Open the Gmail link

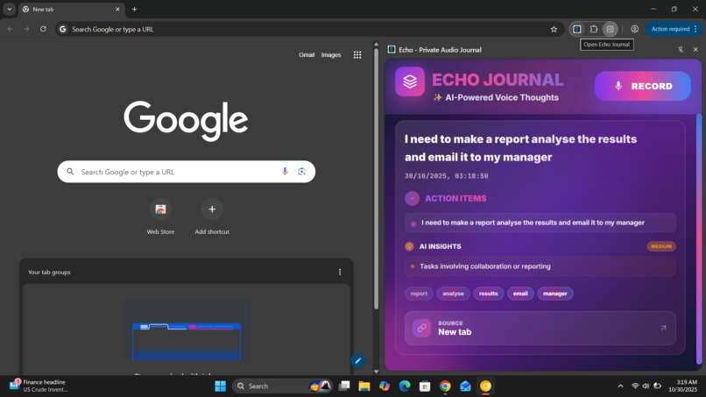click(x=307, y=55)
